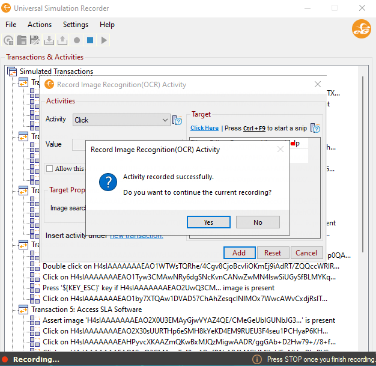Open the Settings menu

76,25
